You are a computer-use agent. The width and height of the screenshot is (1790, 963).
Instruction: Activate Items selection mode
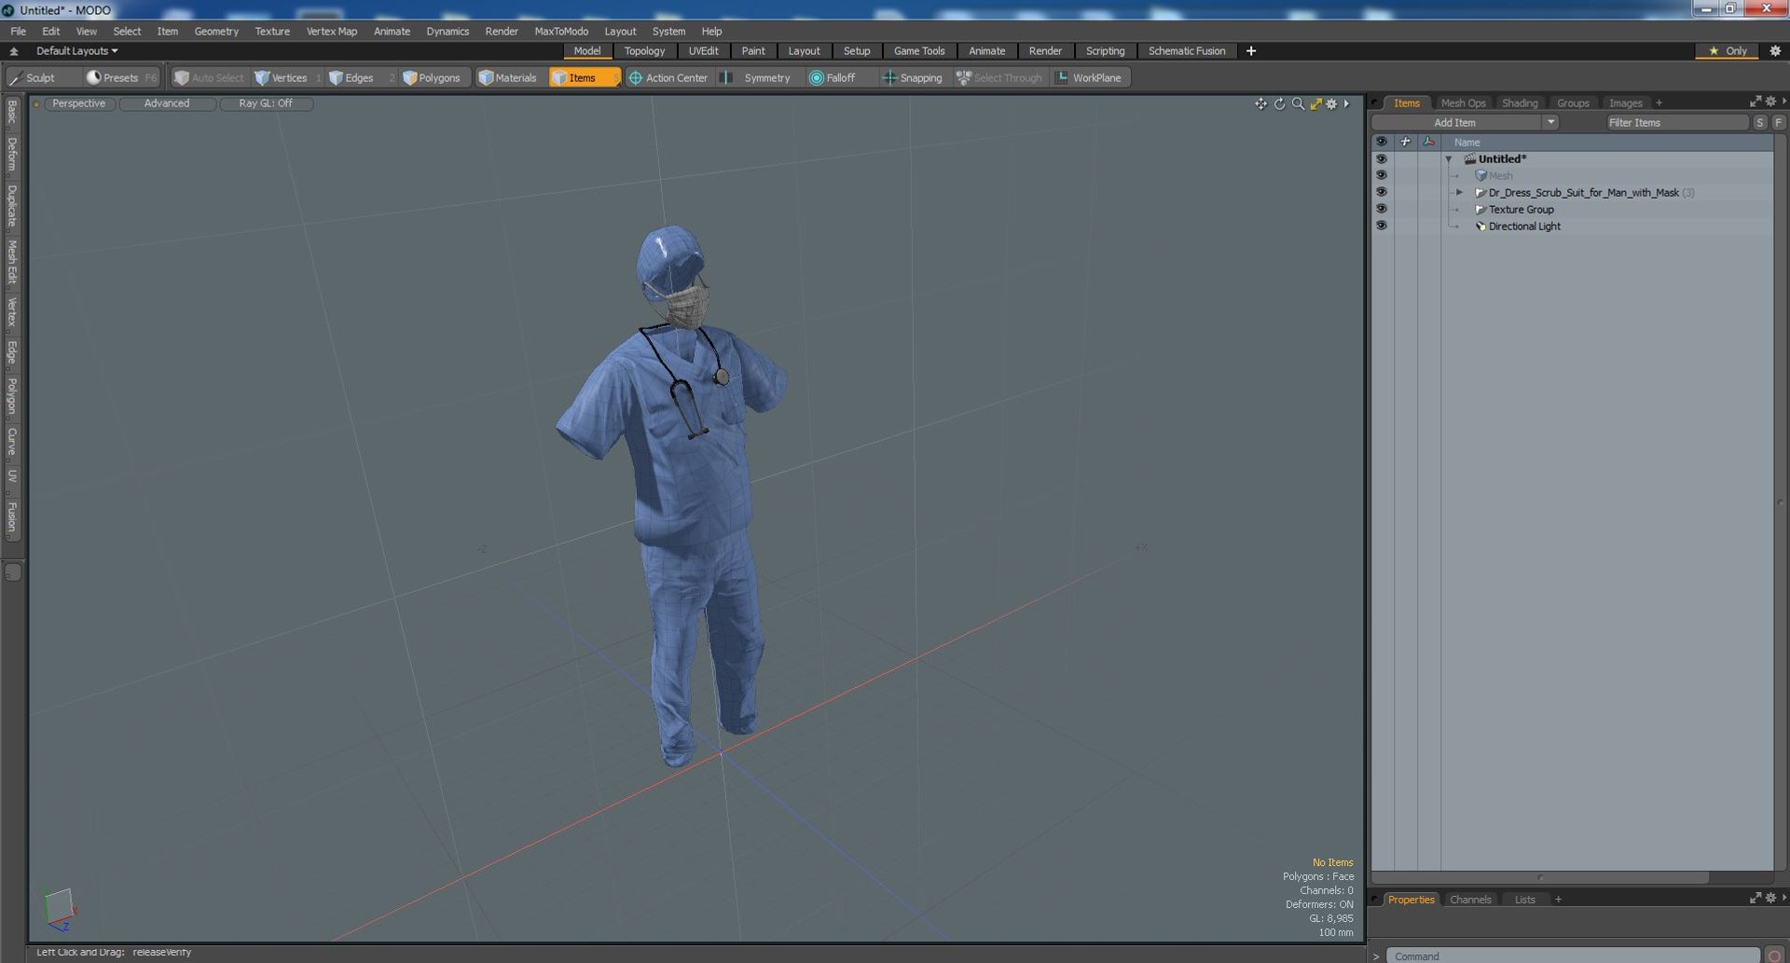point(583,77)
